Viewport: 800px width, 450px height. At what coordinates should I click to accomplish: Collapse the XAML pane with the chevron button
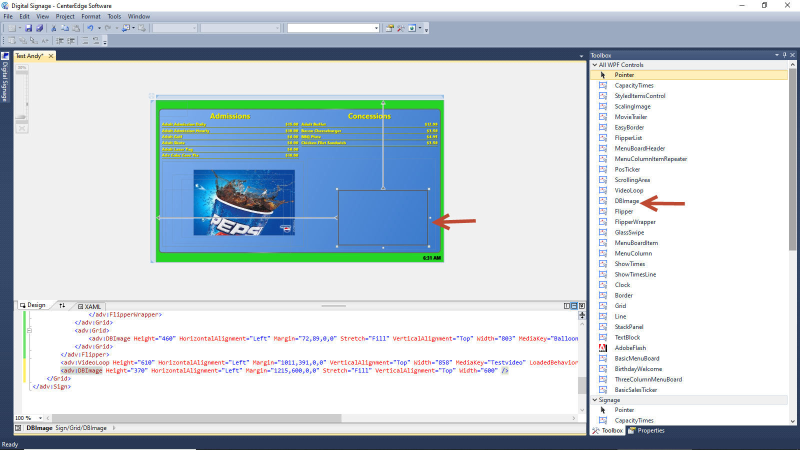[581, 306]
